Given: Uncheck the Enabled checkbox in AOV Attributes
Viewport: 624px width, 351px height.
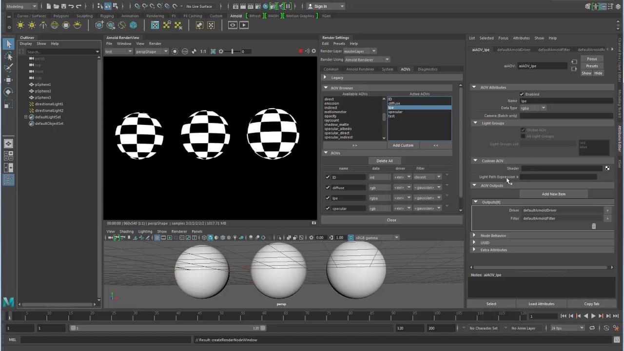Looking at the screenshot, I should (x=522, y=94).
